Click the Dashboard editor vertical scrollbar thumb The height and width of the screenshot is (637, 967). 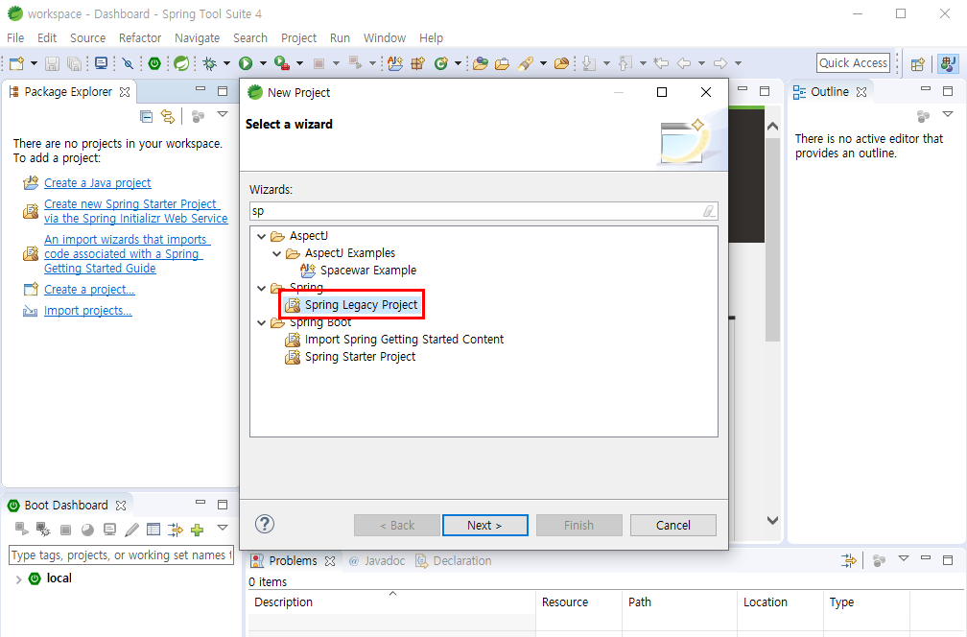pyautogui.click(x=772, y=241)
